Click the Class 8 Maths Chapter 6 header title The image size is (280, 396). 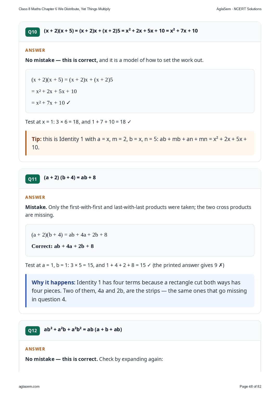[x=65, y=9]
